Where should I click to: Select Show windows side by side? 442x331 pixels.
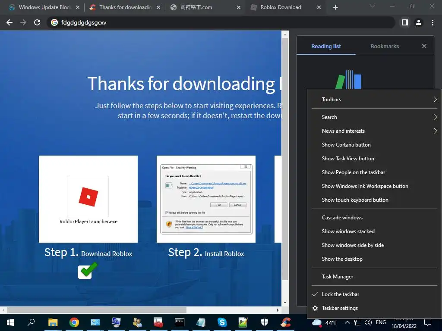[x=374, y=245]
